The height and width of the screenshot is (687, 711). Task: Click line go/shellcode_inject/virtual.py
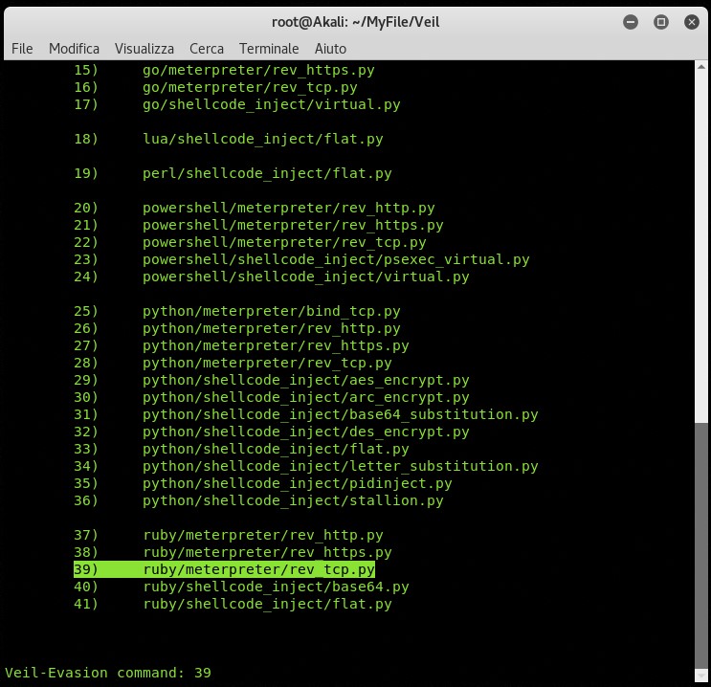tap(271, 104)
